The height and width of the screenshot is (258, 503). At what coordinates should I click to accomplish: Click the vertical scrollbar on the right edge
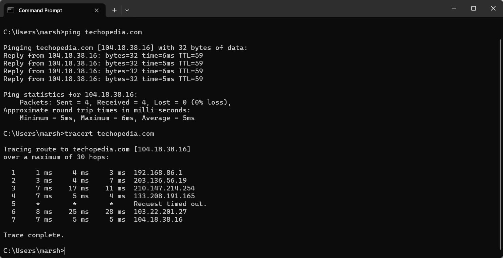click(500, 136)
